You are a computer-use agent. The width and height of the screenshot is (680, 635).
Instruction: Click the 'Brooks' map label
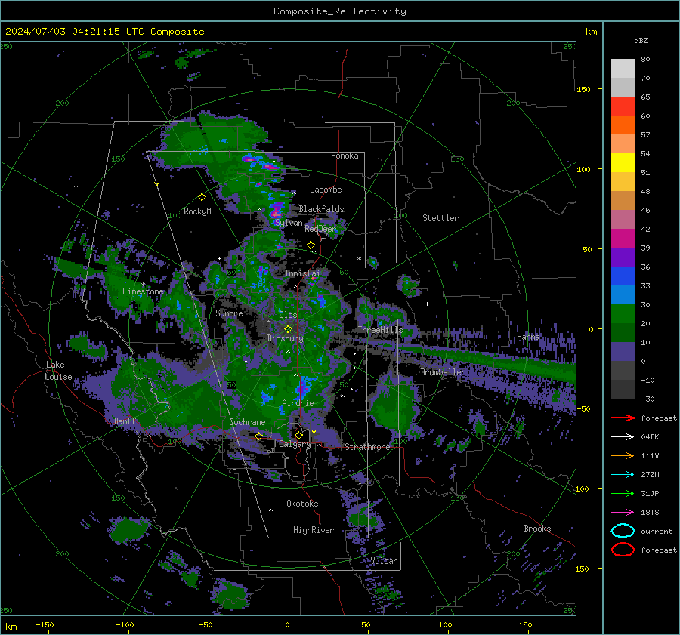[x=537, y=529]
